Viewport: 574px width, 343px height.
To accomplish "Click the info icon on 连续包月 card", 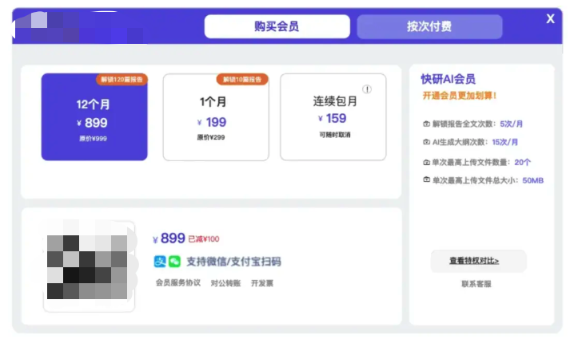I will [367, 89].
